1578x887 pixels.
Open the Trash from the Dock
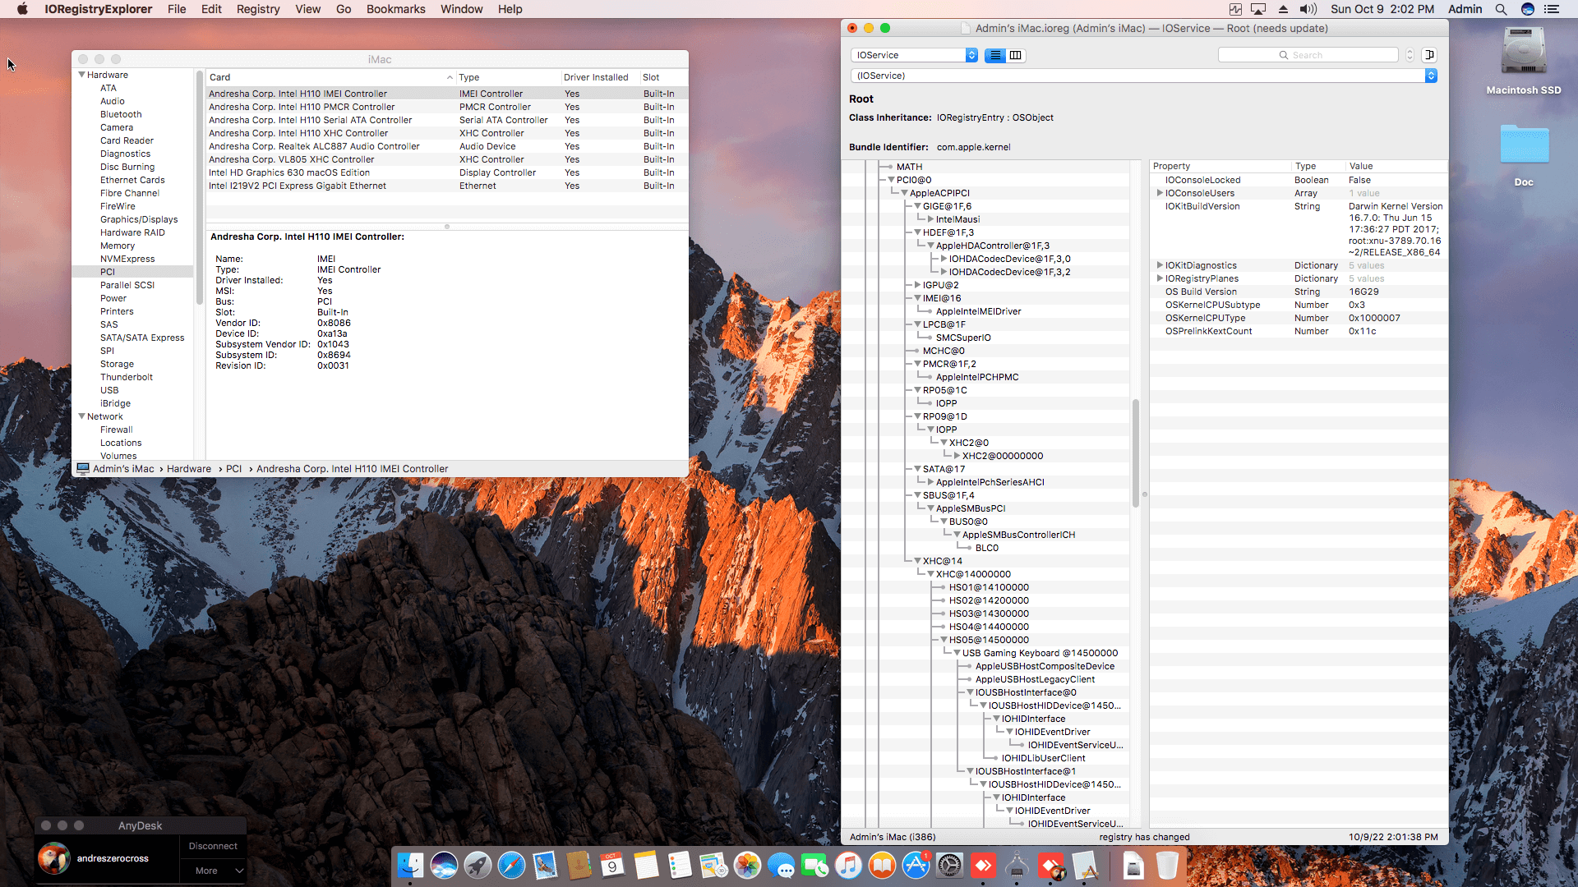click(1167, 865)
